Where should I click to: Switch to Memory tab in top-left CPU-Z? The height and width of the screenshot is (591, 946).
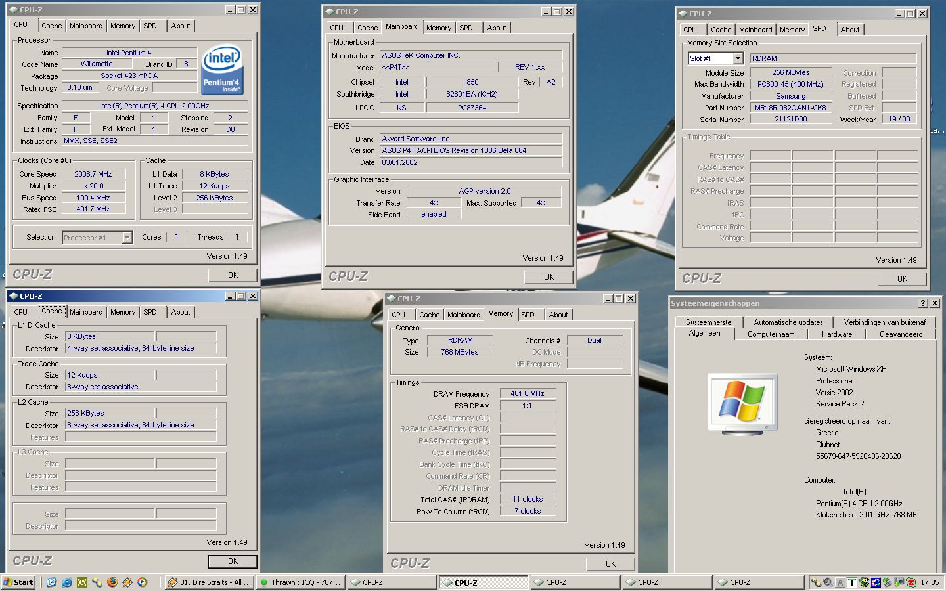123,26
